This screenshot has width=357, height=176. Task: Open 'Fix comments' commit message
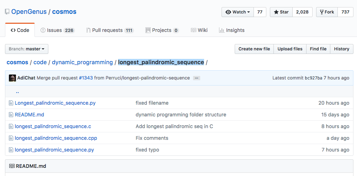point(152,138)
